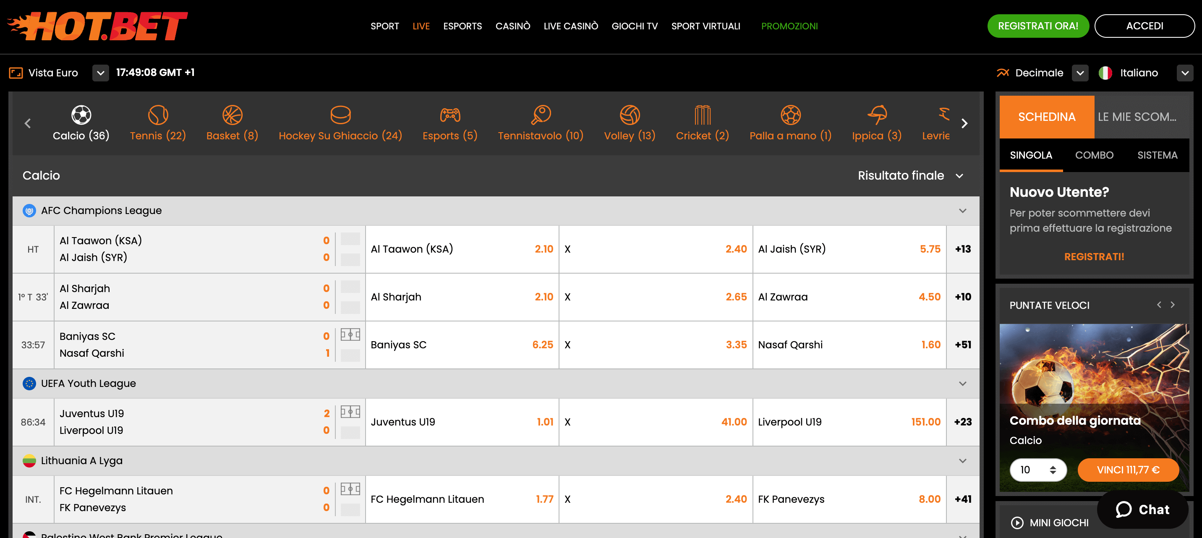Screen dimensions: 1202x538
Task: Select the Volley sport icon
Action: tap(630, 116)
